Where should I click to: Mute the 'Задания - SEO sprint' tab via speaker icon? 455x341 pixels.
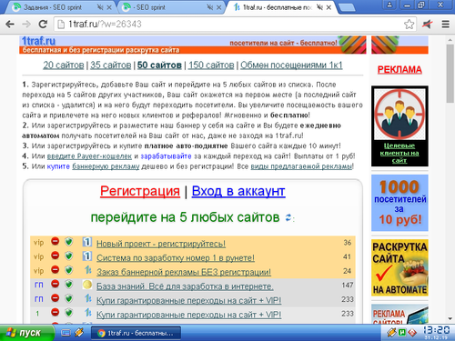point(100,7)
